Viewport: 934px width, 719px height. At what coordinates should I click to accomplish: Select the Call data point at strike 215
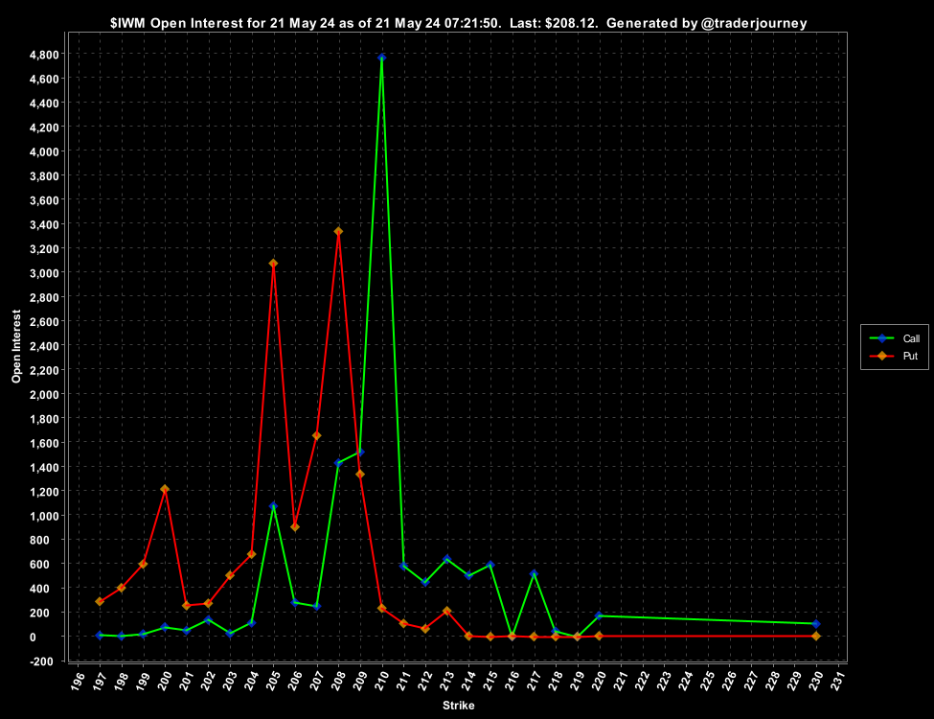tap(490, 565)
